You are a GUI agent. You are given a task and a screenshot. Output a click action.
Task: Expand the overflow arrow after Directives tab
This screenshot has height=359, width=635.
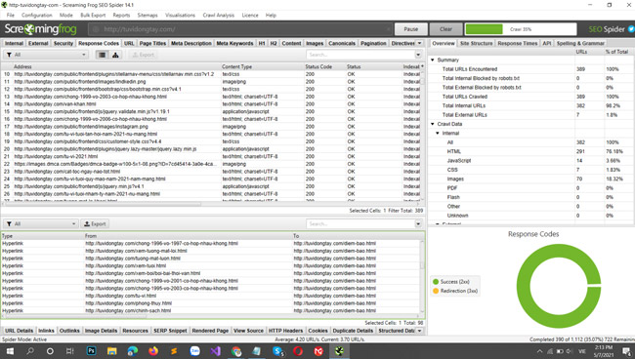click(419, 43)
